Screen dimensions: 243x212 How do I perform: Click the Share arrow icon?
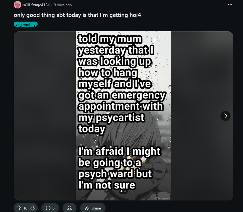click(x=87, y=208)
